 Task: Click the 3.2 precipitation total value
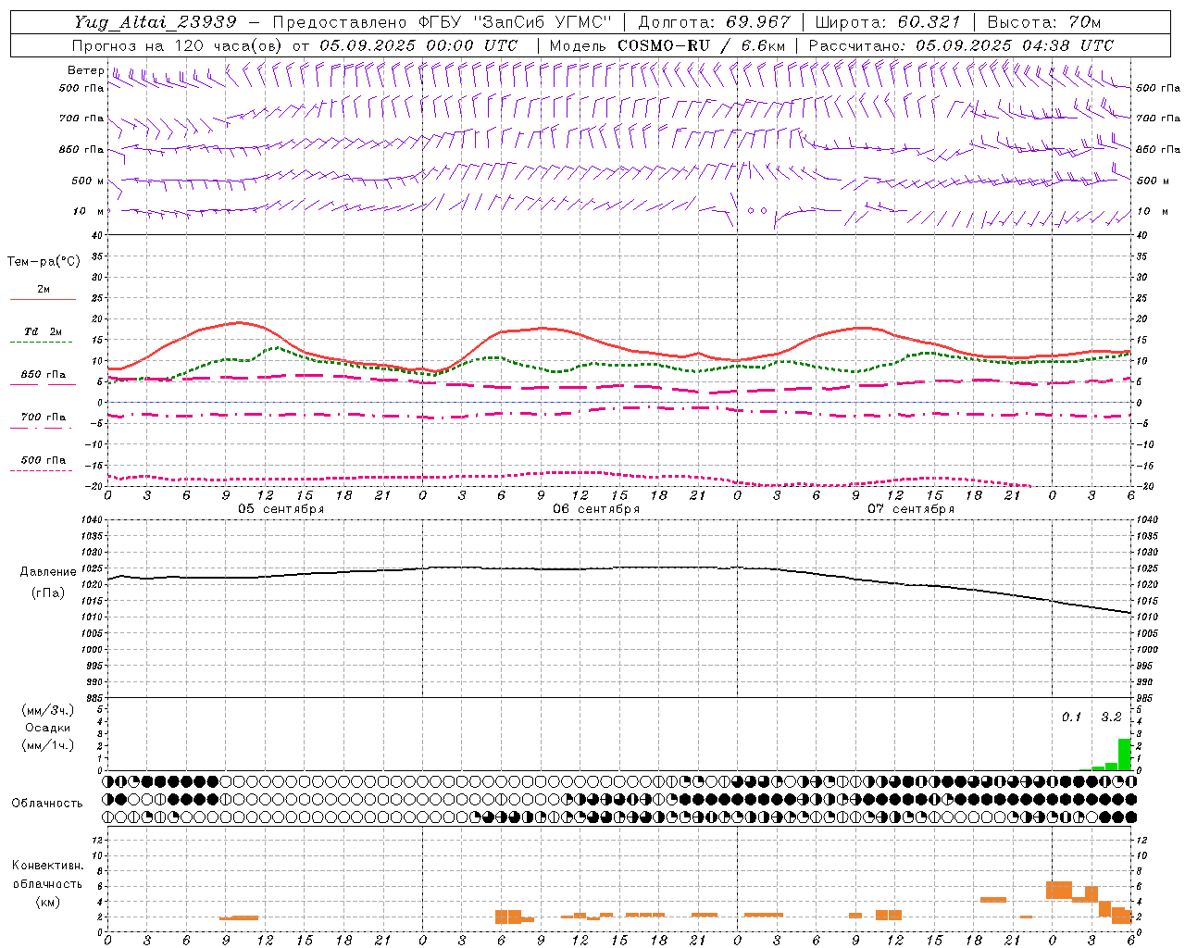(x=1111, y=717)
